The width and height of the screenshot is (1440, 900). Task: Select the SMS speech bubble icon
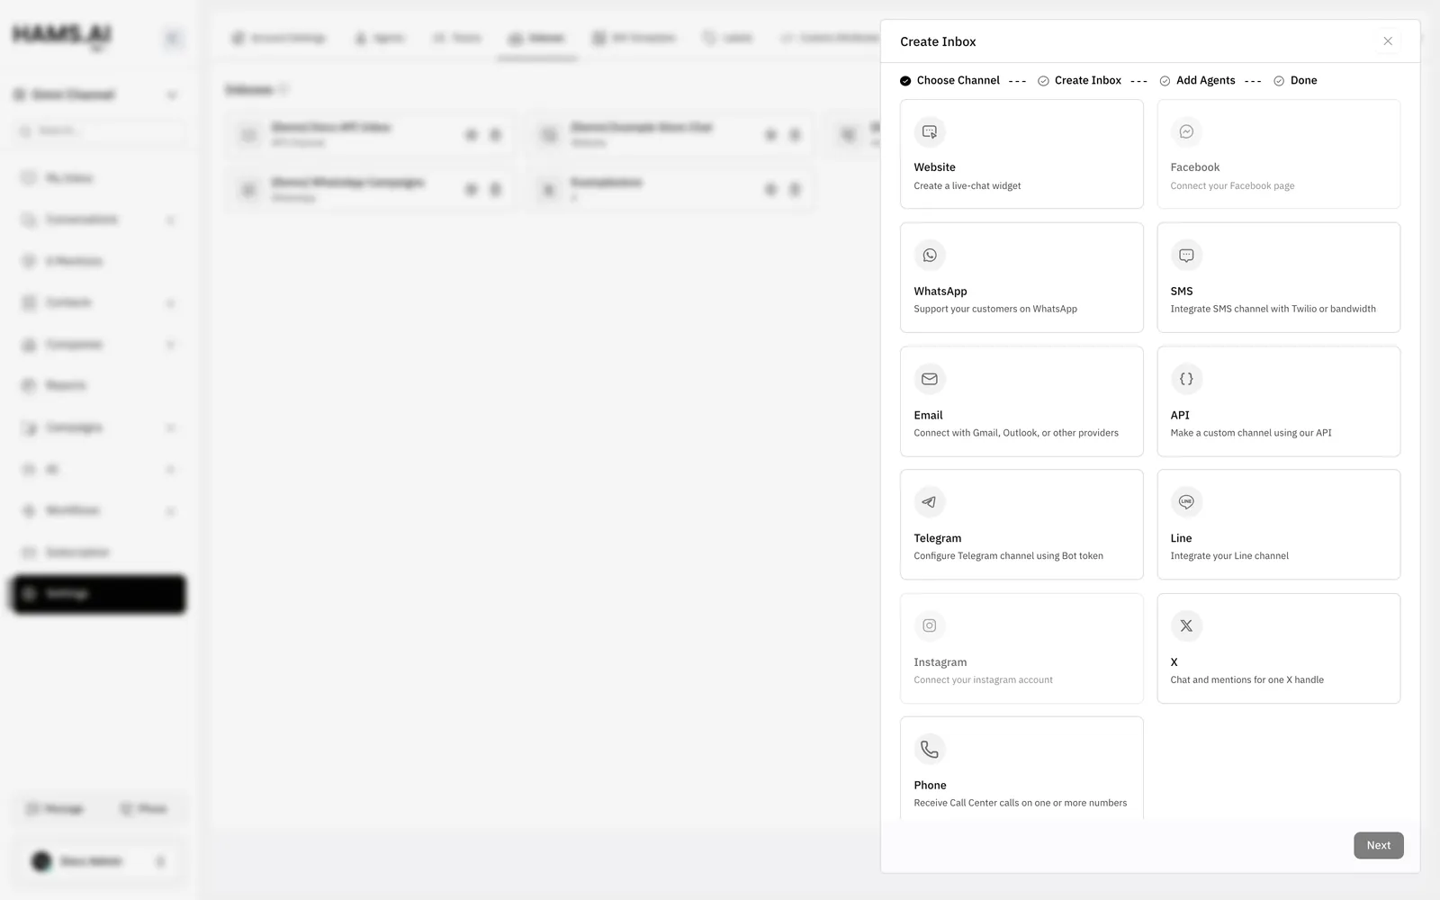(1186, 256)
